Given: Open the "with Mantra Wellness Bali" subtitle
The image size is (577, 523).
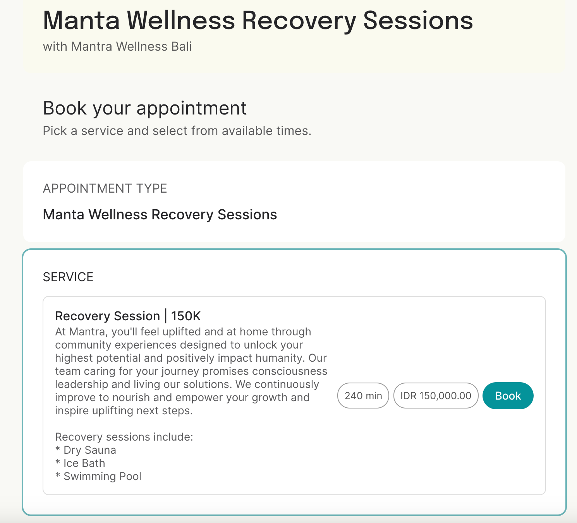Looking at the screenshot, I should click(x=117, y=46).
